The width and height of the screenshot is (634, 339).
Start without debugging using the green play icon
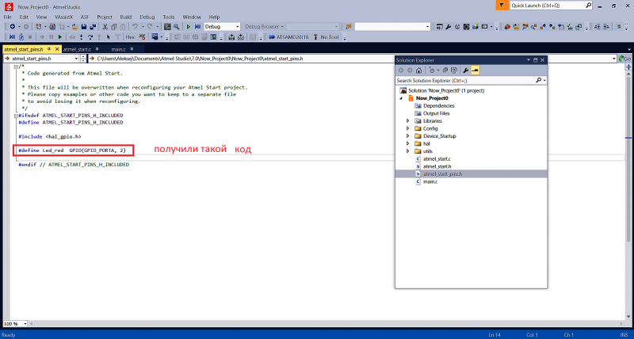189,27
